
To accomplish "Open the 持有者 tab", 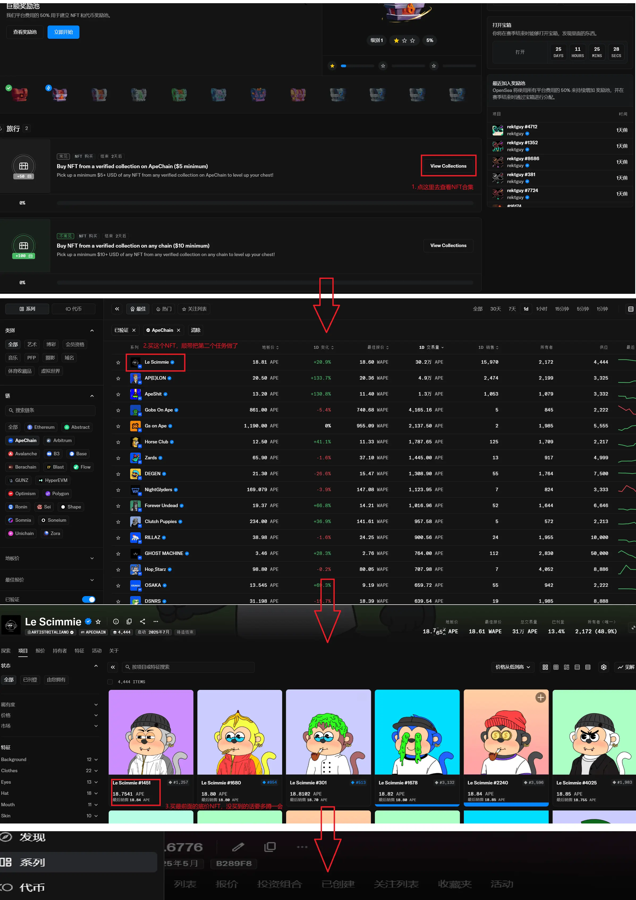I will (60, 651).
